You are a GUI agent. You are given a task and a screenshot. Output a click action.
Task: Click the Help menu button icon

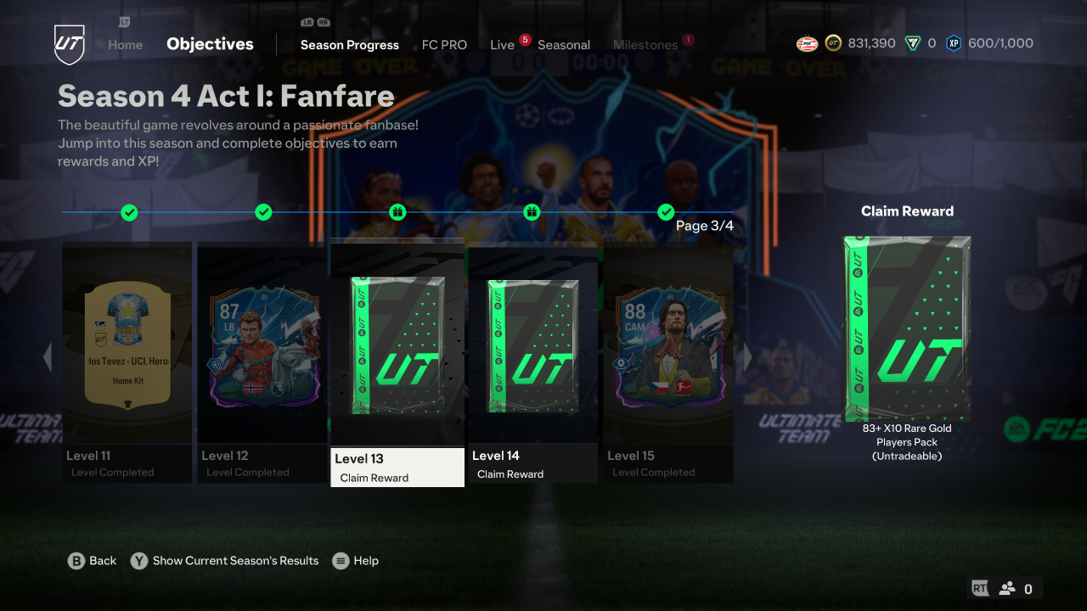[x=341, y=561]
